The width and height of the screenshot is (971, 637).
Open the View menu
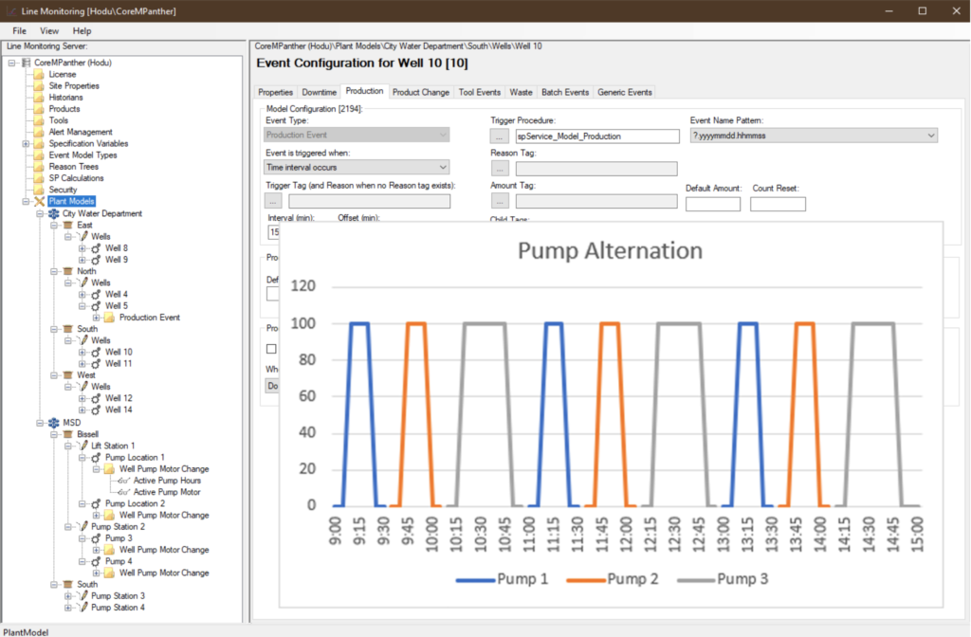[49, 31]
